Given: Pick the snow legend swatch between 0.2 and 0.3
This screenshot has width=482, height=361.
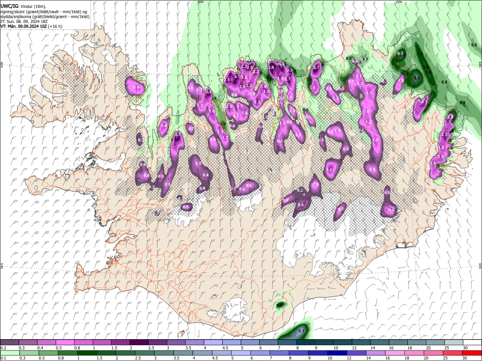Looking at the screenshot, I should point(10,343).
